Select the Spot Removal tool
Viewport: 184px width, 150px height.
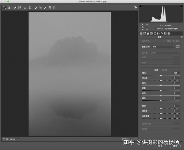pos(36,8)
